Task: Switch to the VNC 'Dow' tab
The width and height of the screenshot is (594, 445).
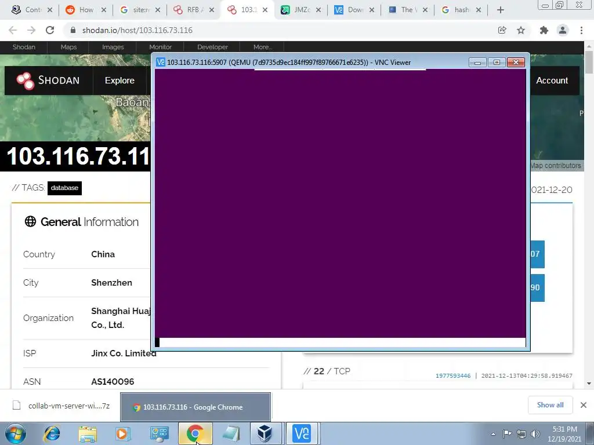Action: click(x=354, y=10)
